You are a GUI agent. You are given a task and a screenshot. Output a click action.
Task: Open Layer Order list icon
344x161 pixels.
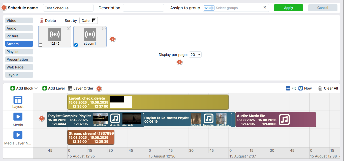point(70,88)
